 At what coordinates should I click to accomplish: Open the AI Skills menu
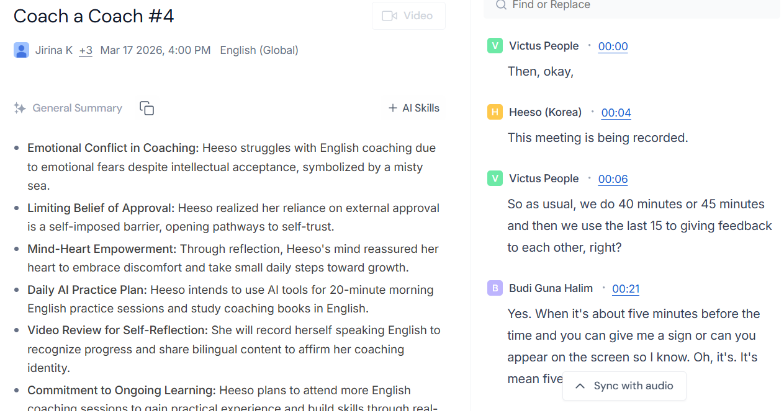(x=414, y=108)
